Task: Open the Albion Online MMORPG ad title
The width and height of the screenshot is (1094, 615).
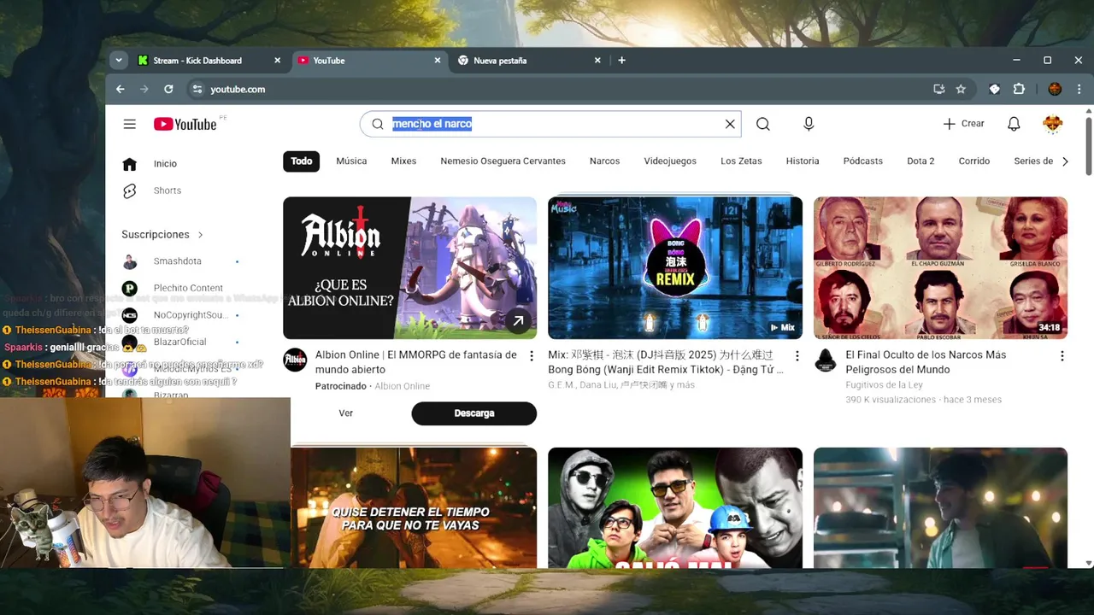Action: [x=416, y=362]
